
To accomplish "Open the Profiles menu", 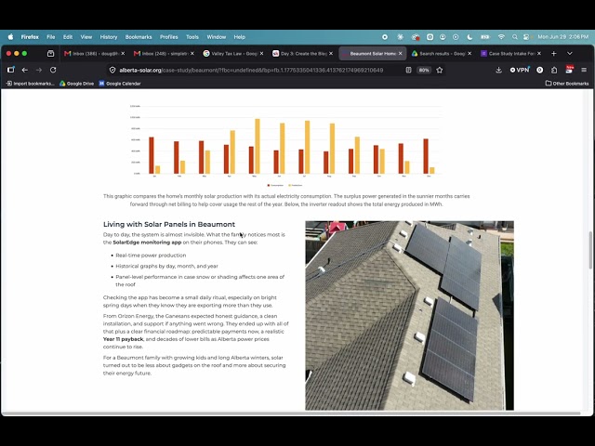I will (169, 37).
